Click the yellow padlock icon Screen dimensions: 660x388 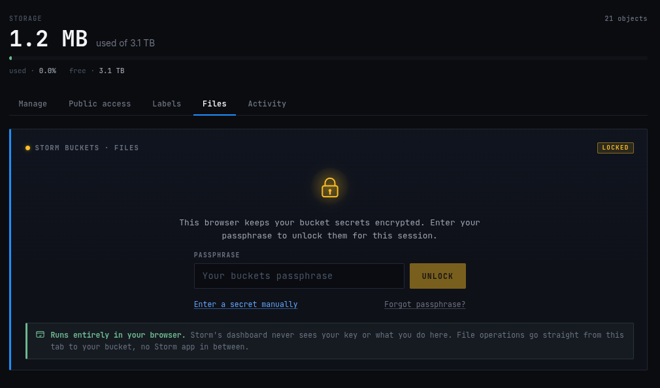330,187
